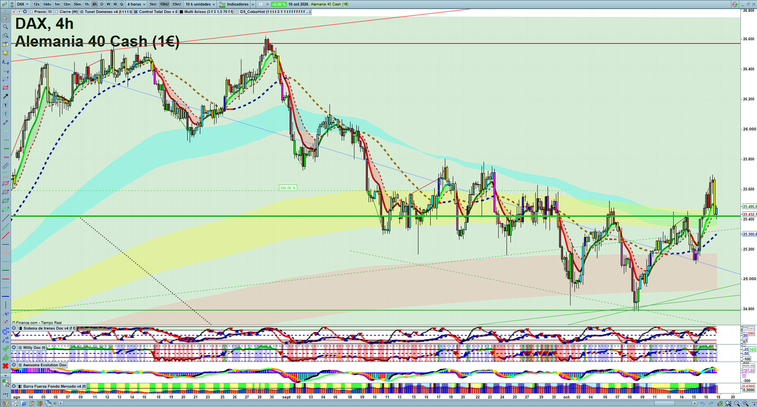Image resolution: width=757 pixels, height=407 pixels.
Task: Select the 35kU units preset
Action: pyautogui.click(x=176, y=4)
